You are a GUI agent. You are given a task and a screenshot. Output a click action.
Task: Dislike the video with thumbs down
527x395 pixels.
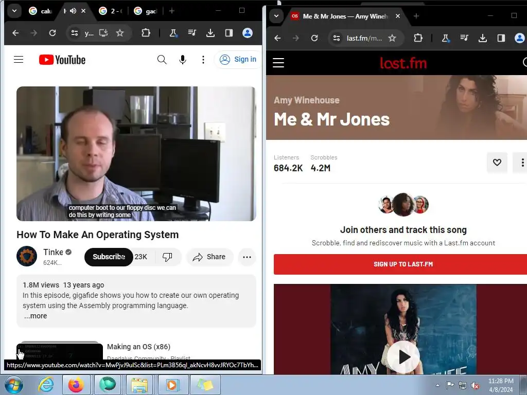pyautogui.click(x=167, y=257)
